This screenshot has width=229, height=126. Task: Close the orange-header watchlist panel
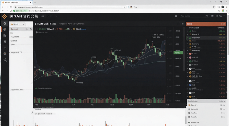[224, 24]
